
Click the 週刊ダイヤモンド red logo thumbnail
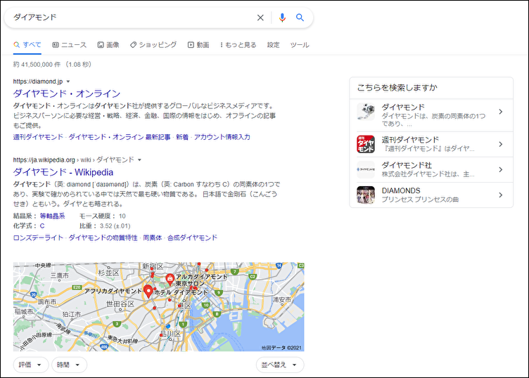(366, 144)
